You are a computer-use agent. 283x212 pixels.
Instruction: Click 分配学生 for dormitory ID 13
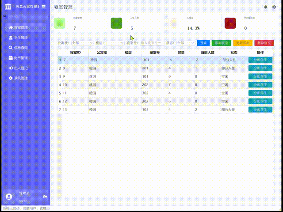[x=260, y=110]
